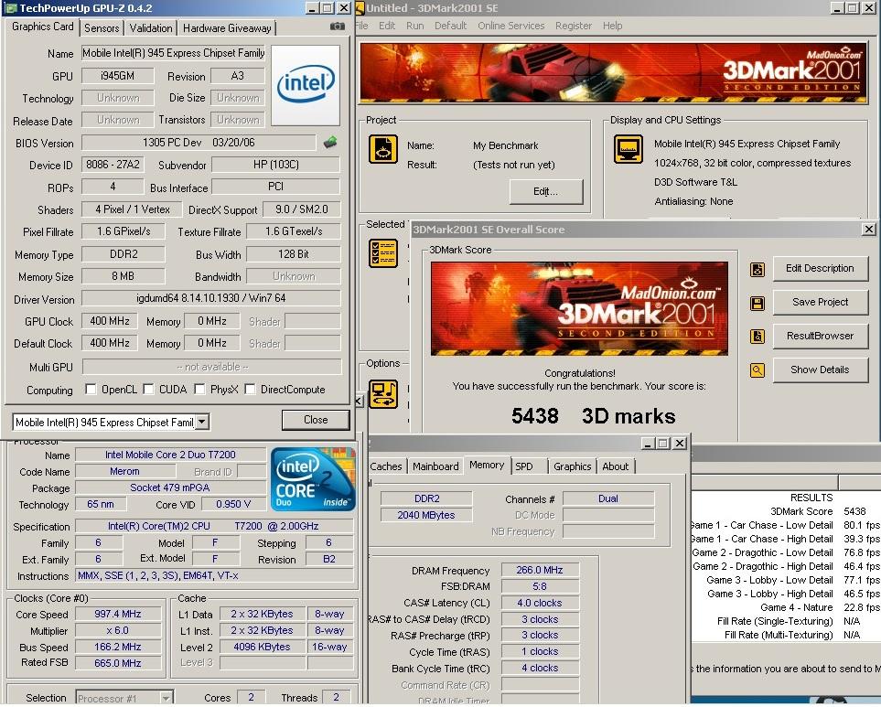Click icon beside ResultBrowser button
Viewport: 881px width, 707px height.
(x=757, y=337)
